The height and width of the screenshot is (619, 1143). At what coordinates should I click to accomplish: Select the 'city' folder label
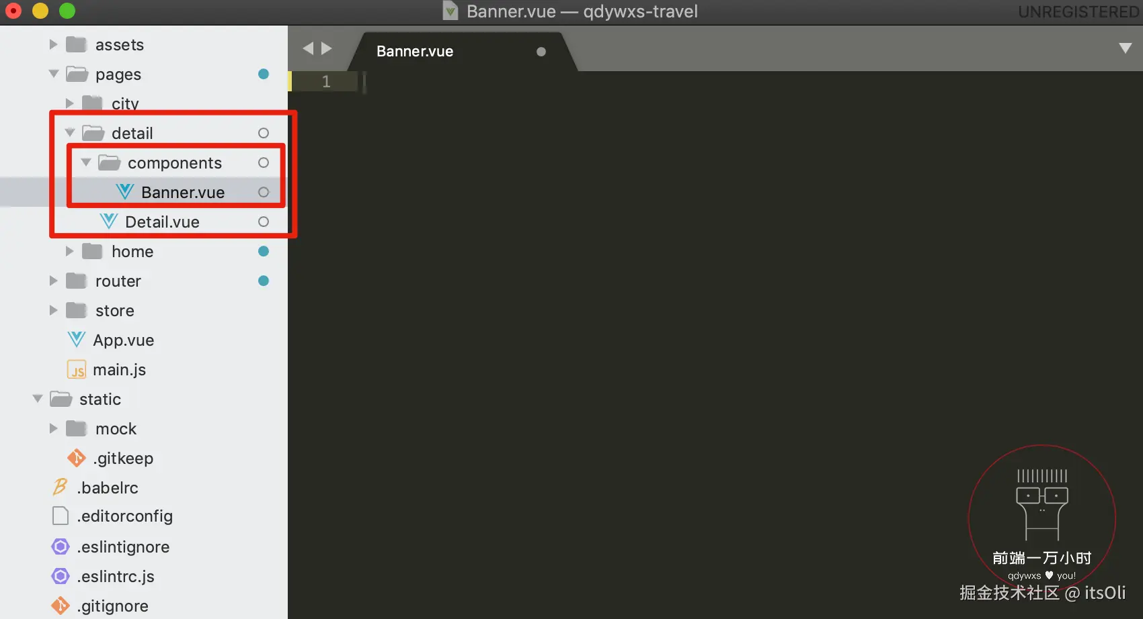pyautogui.click(x=125, y=104)
